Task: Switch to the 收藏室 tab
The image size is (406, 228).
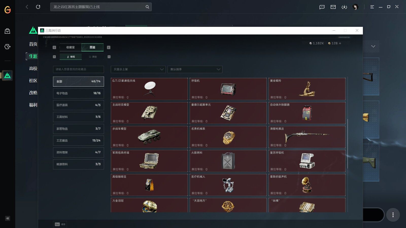Action: click(x=71, y=47)
